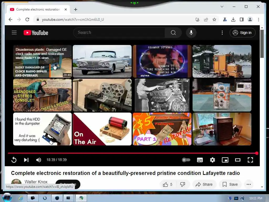The width and height of the screenshot is (269, 202).
Task: Open the black-and-white engine thumbnail
Action: tap(162, 95)
